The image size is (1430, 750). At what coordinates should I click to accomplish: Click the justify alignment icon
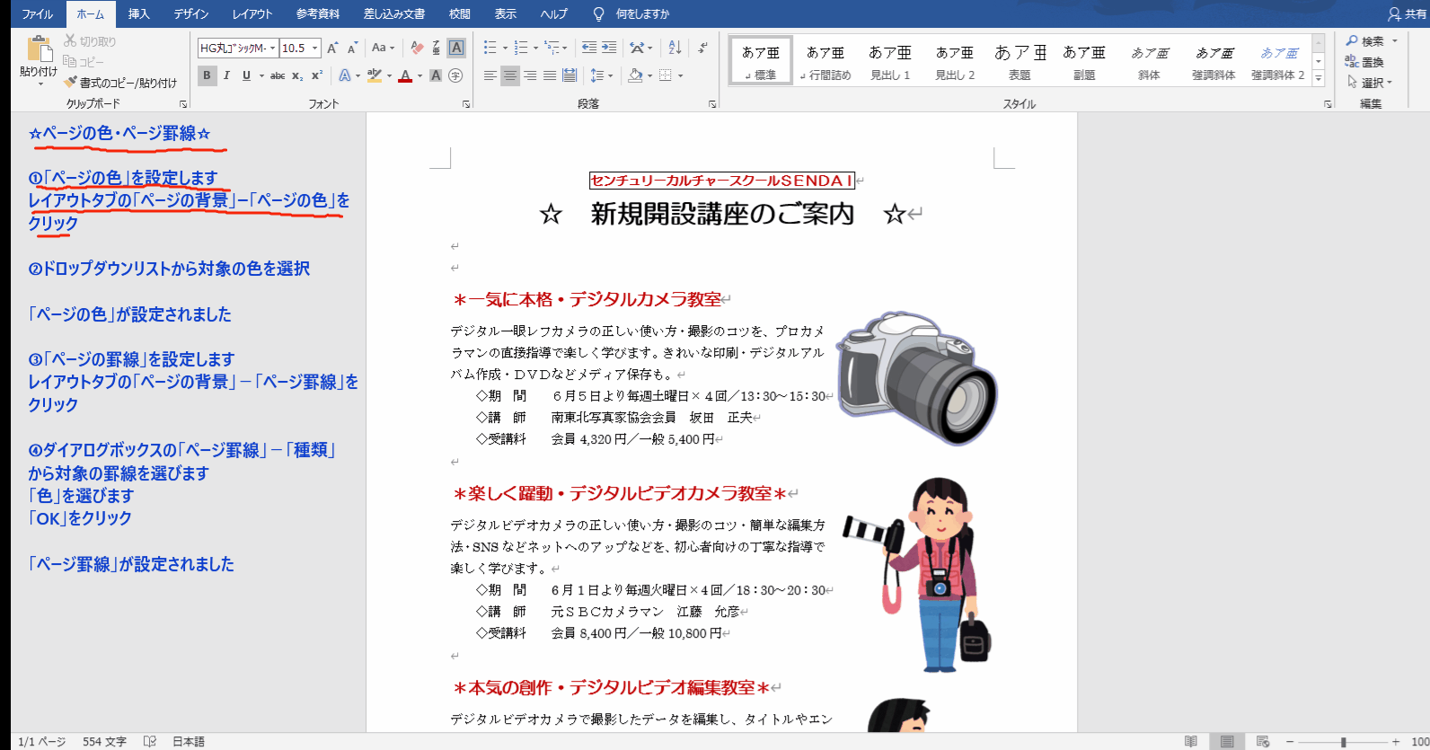click(x=549, y=75)
